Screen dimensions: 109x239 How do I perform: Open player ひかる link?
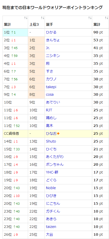pos(51,32)
